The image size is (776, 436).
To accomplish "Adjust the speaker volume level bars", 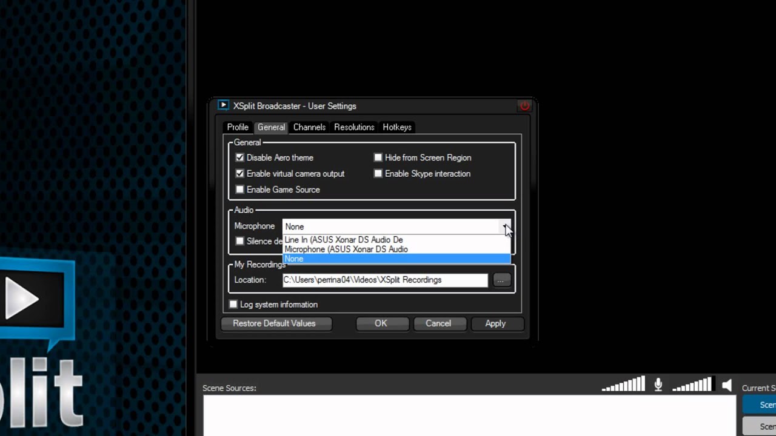I will [692, 384].
